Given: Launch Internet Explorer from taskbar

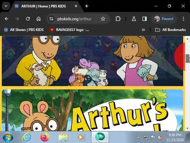Looking at the screenshot, I should click(26, 137).
